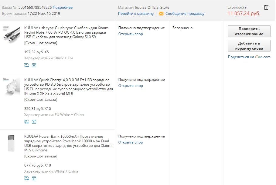This screenshot has width=276, height=185.
Task: Click the Добавить в корзину снова button
Action: (x=249, y=46)
